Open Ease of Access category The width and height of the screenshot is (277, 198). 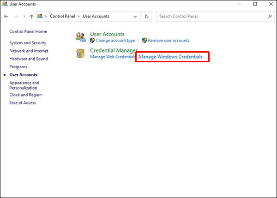click(x=23, y=103)
